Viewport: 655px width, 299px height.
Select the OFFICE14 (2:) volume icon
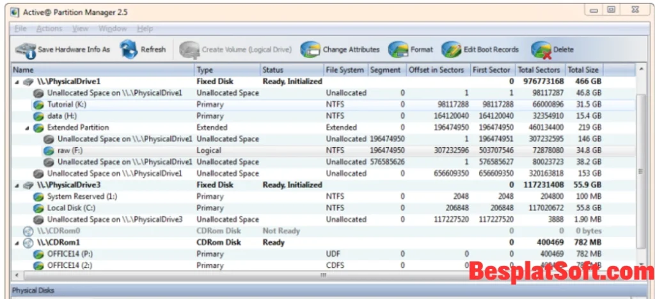[x=38, y=265]
